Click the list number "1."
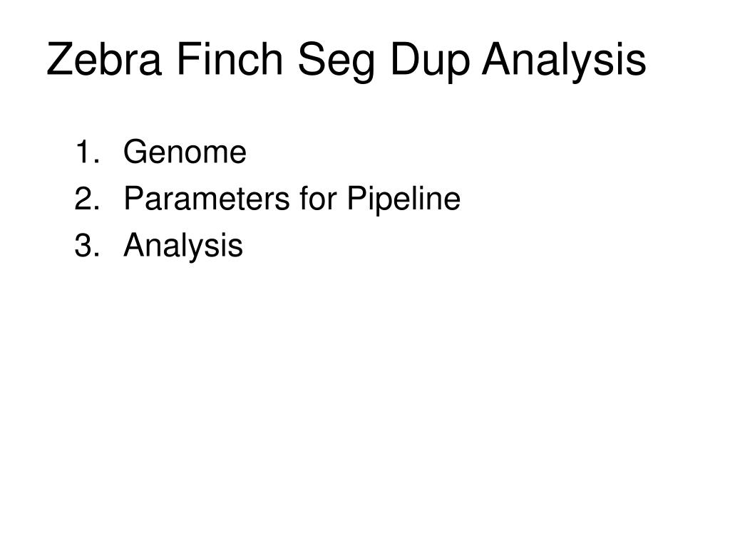Image resolution: width=730 pixels, height=547 pixels. (x=88, y=152)
